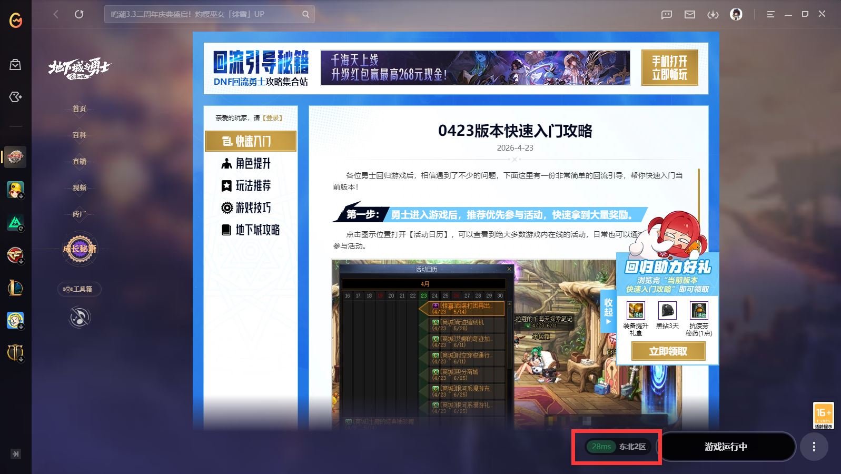Open the mail inbox icon
The height and width of the screenshot is (474, 841).
pos(690,14)
